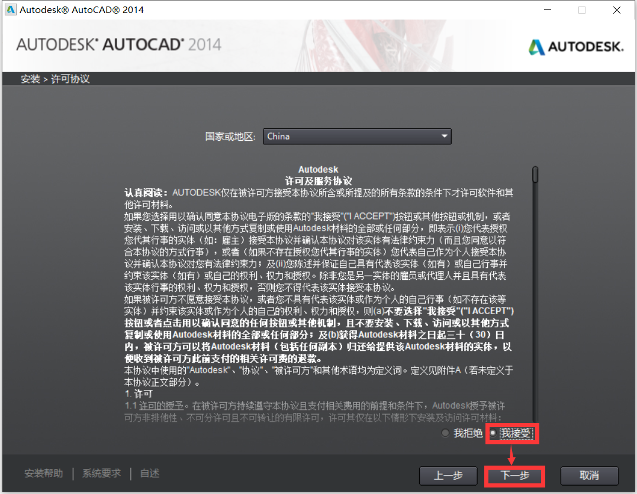Click the Autodesk logo in header

(576, 47)
